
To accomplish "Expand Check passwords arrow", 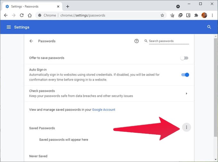I will pyautogui.click(x=187, y=93).
